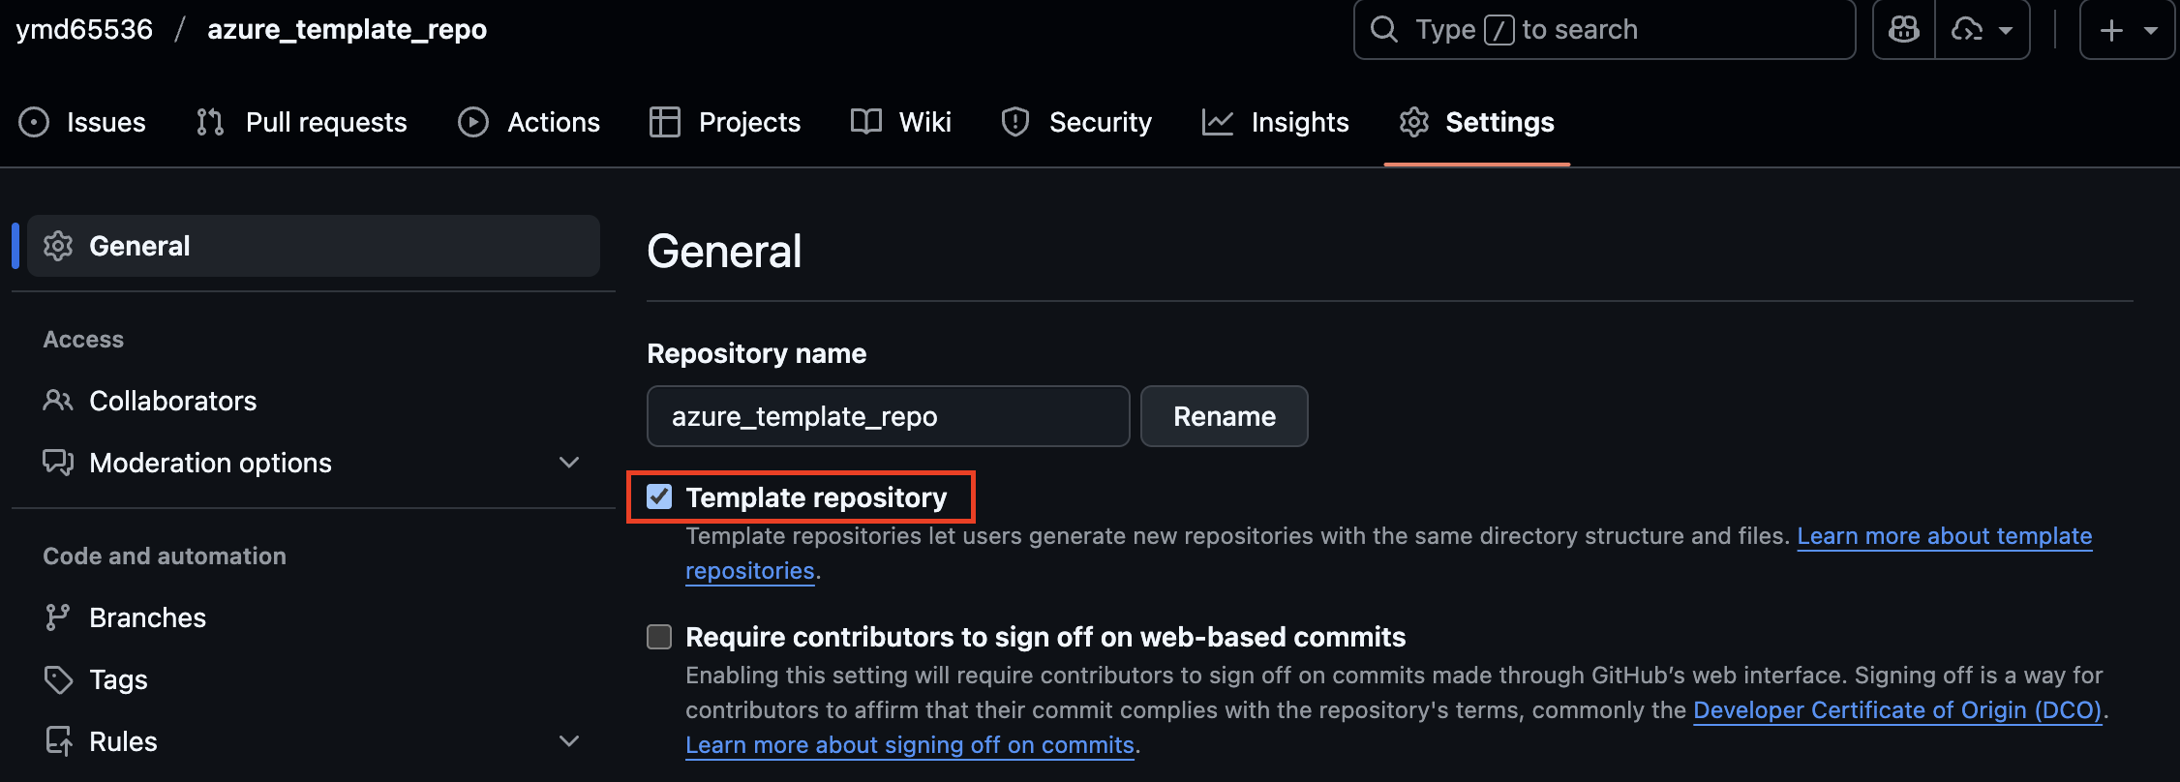2180x782 pixels.
Task: Enable sign off on web-based commits
Action: (659, 637)
